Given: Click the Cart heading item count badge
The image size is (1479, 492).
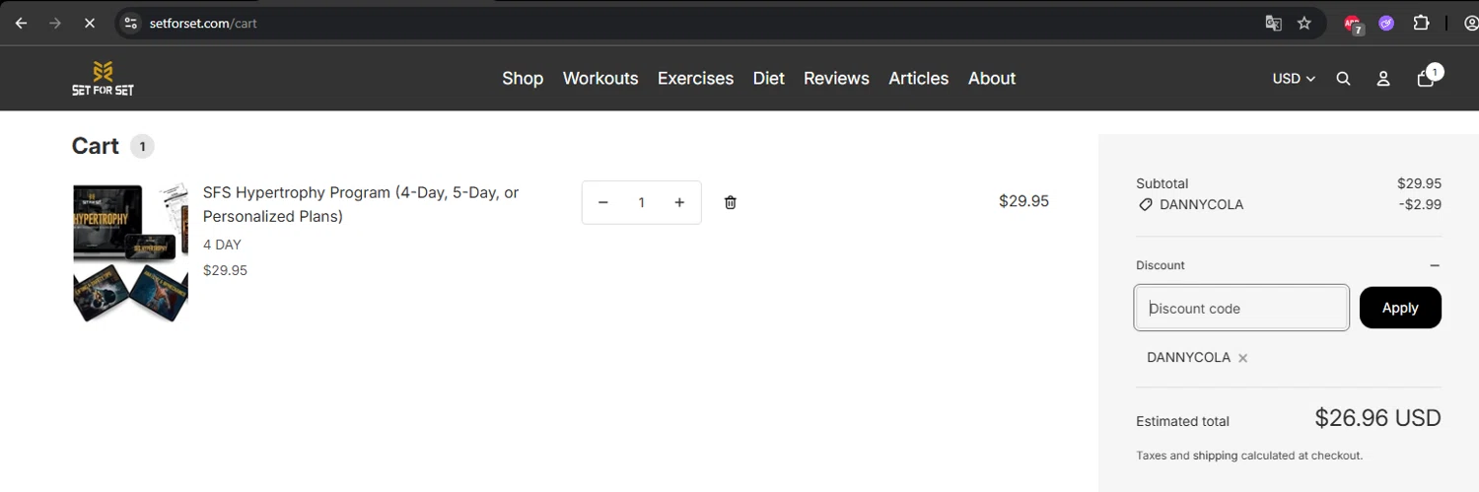Looking at the screenshot, I should pos(142,146).
